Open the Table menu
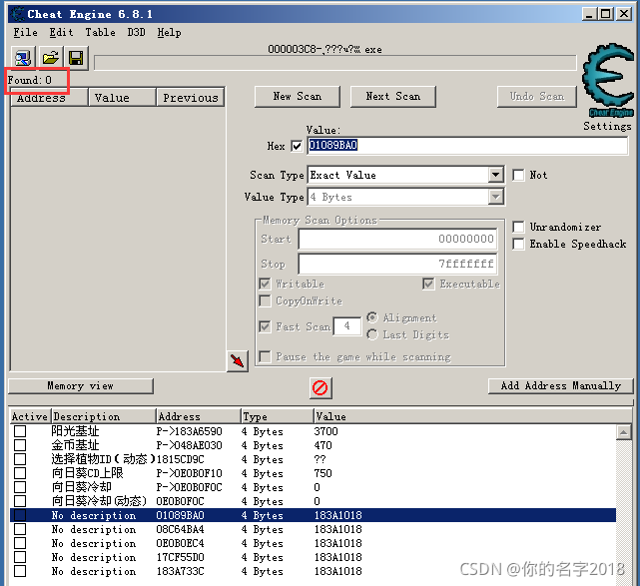The image size is (640, 586). 100,32
